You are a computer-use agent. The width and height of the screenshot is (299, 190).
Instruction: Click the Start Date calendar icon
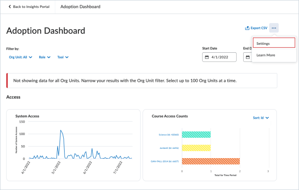click(x=207, y=57)
